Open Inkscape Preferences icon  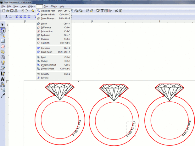116,11
